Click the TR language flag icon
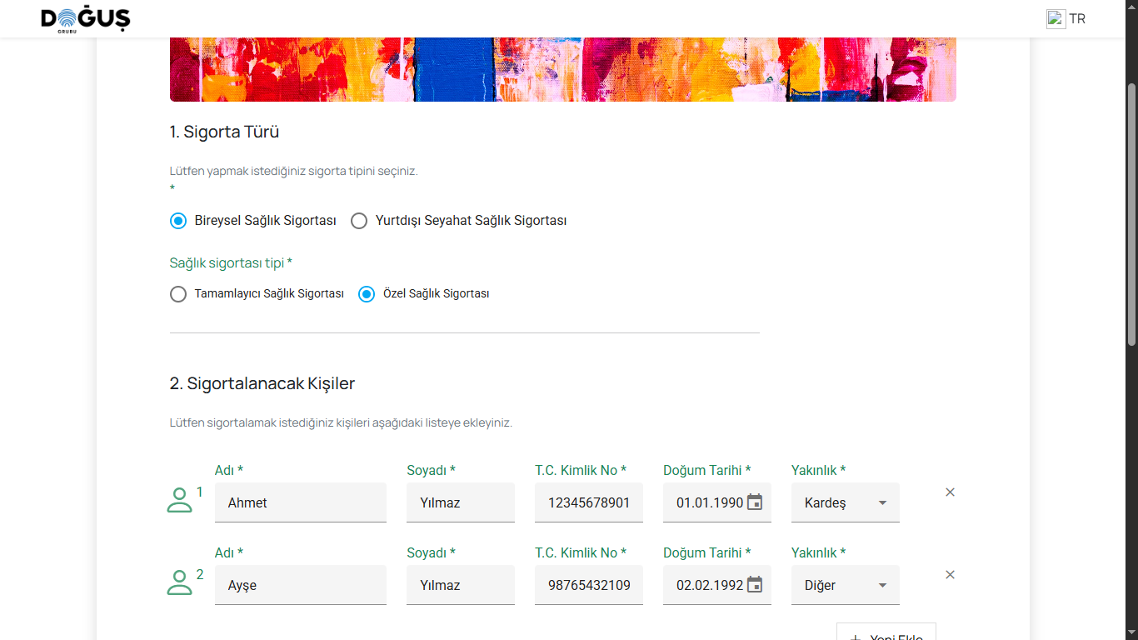Screen dimensions: 1138x640 (x=1056, y=19)
